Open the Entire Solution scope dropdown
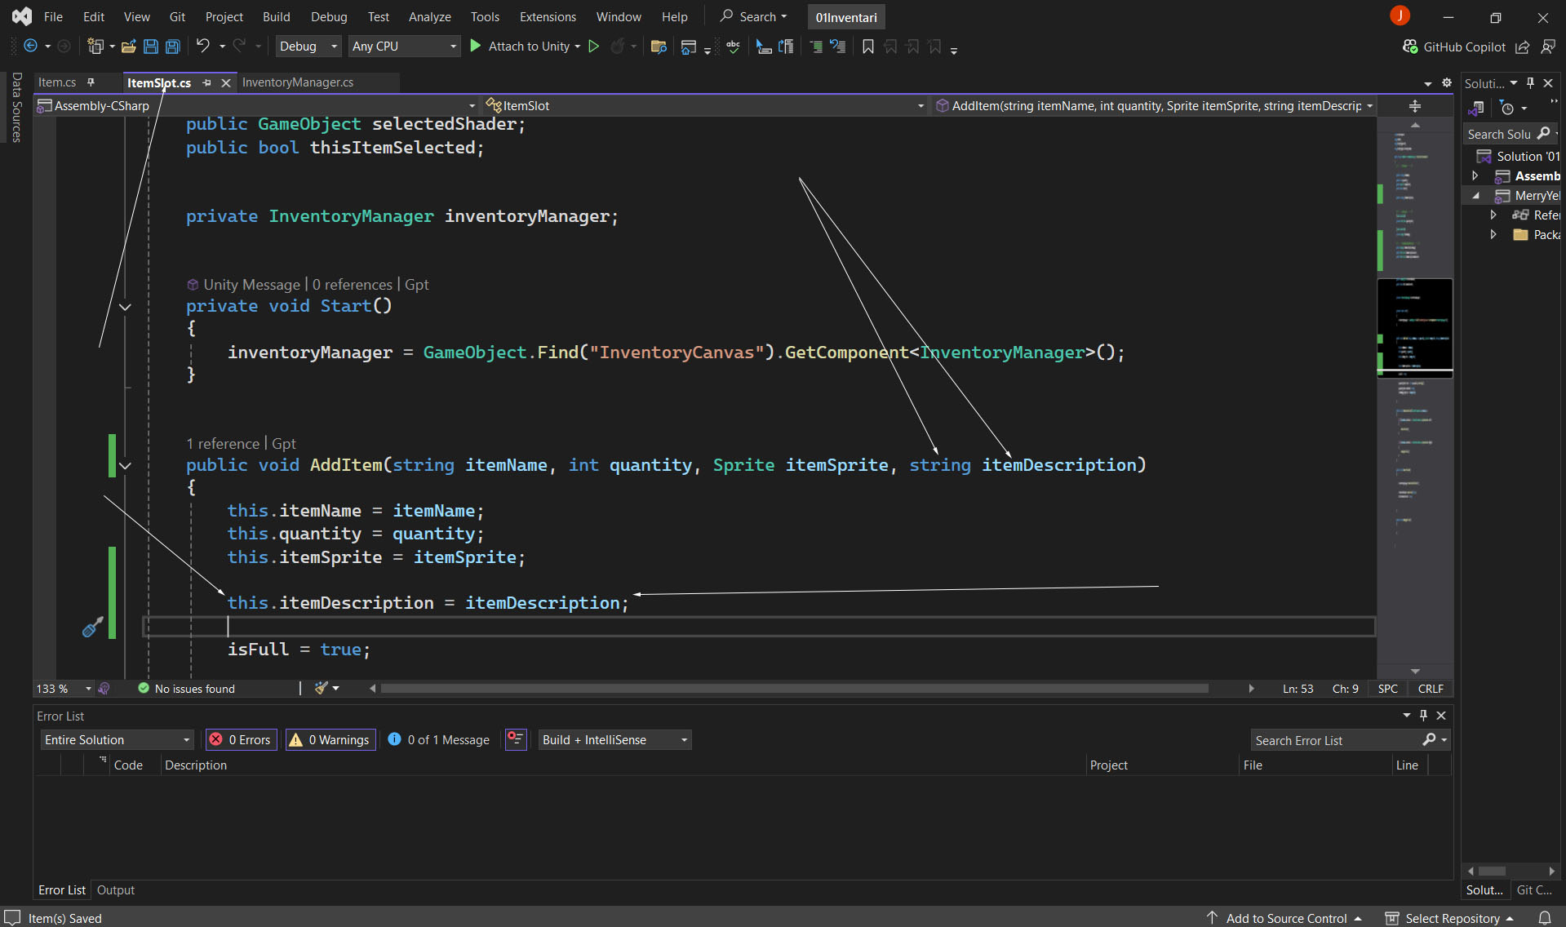This screenshot has height=927, width=1566. (117, 739)
